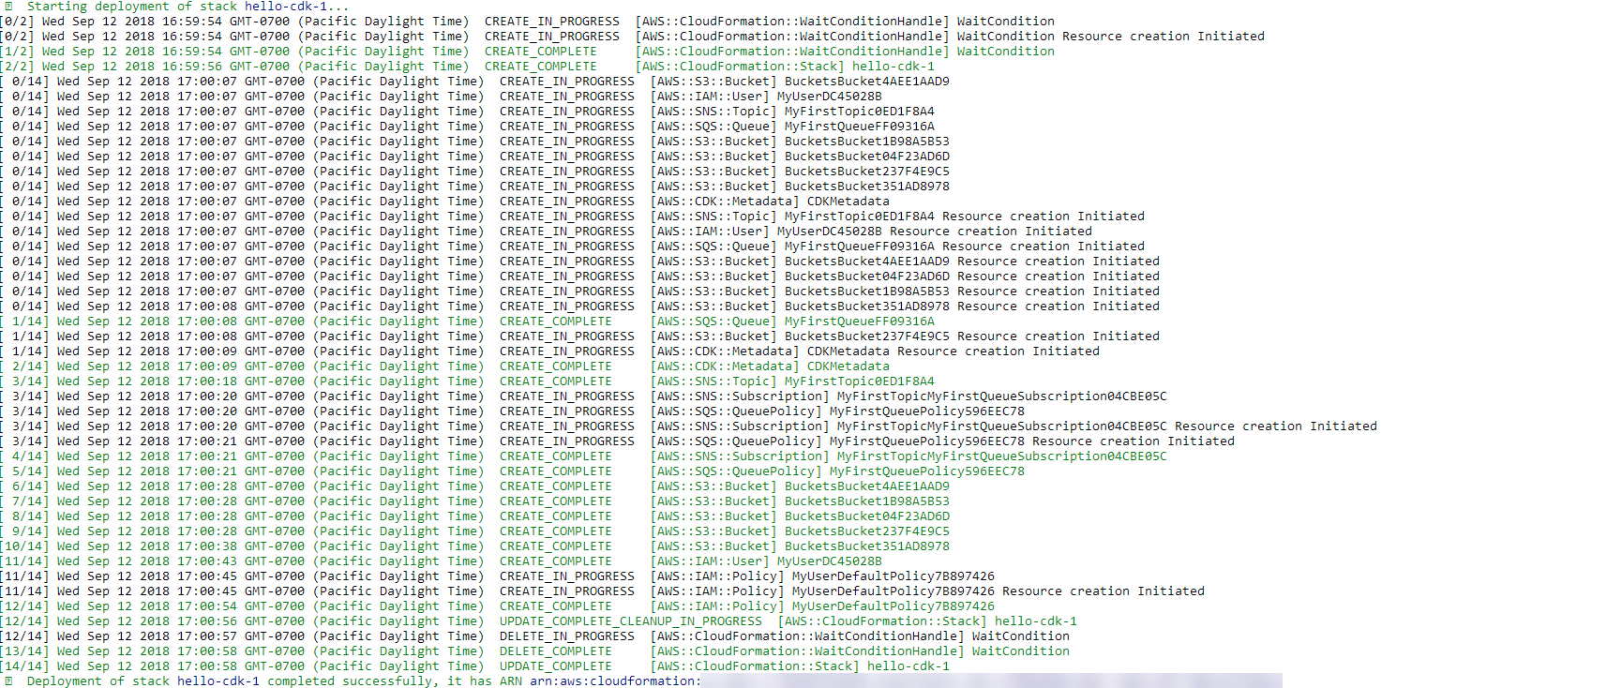Click "[AWS::CloudFormation::Stack]" on the [14/14] row

tap(755, 666)
